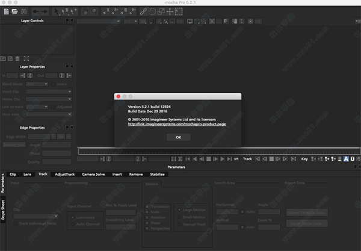Open a project with the folder icon
Image resolution: width=361 pixels, height=251 pixels.
coord(14,11)
